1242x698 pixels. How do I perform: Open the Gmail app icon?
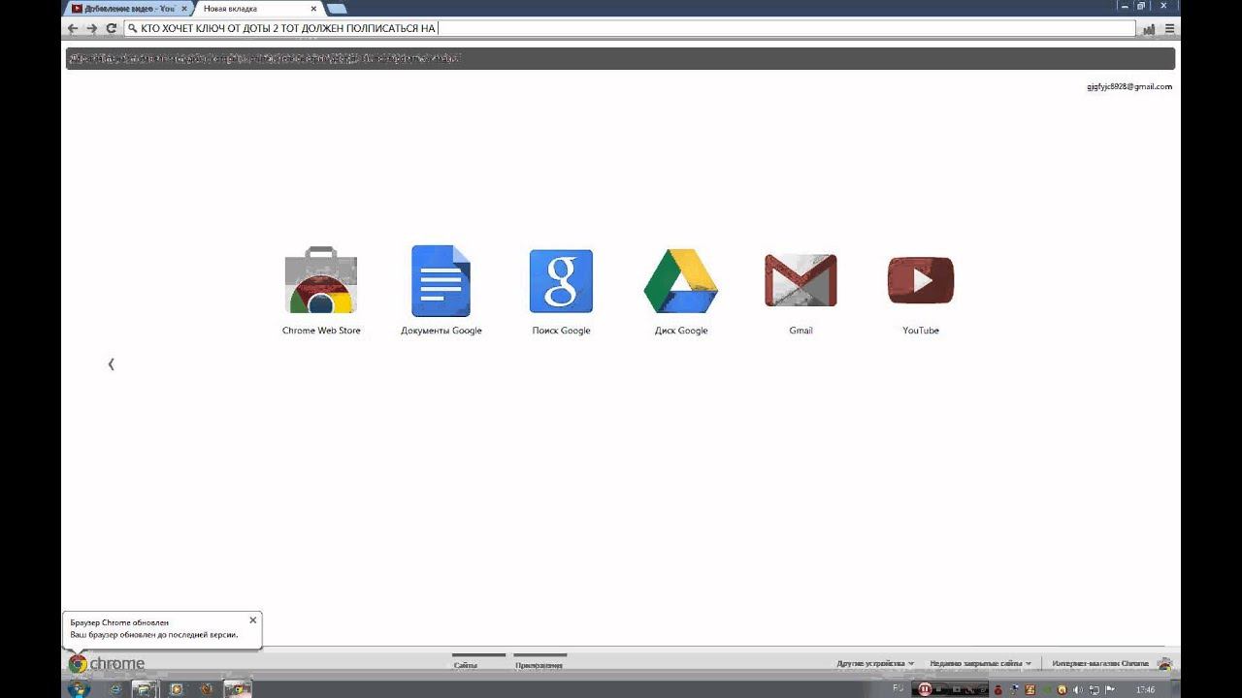point(801,280)
